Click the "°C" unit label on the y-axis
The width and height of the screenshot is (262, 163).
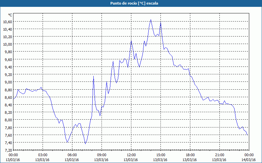pyautogui.click(x=10, y=15)
